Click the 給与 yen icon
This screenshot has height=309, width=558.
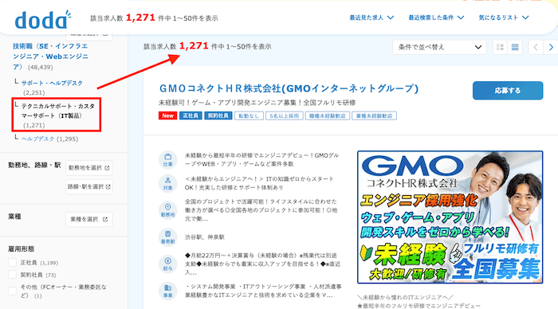coord(168,264)
